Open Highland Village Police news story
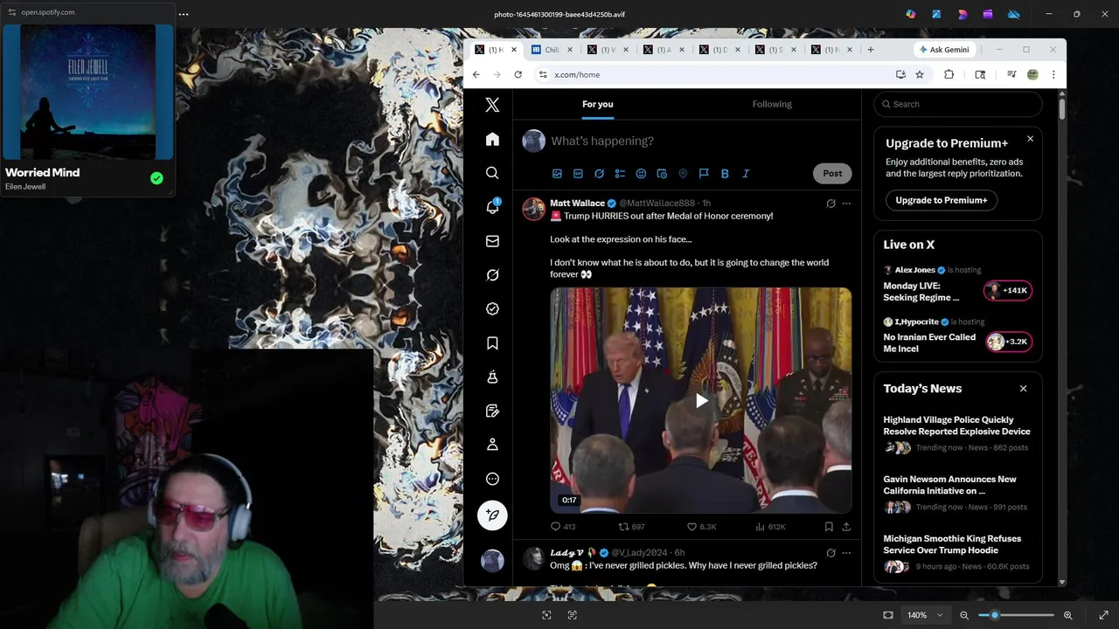 click(957, 433)
